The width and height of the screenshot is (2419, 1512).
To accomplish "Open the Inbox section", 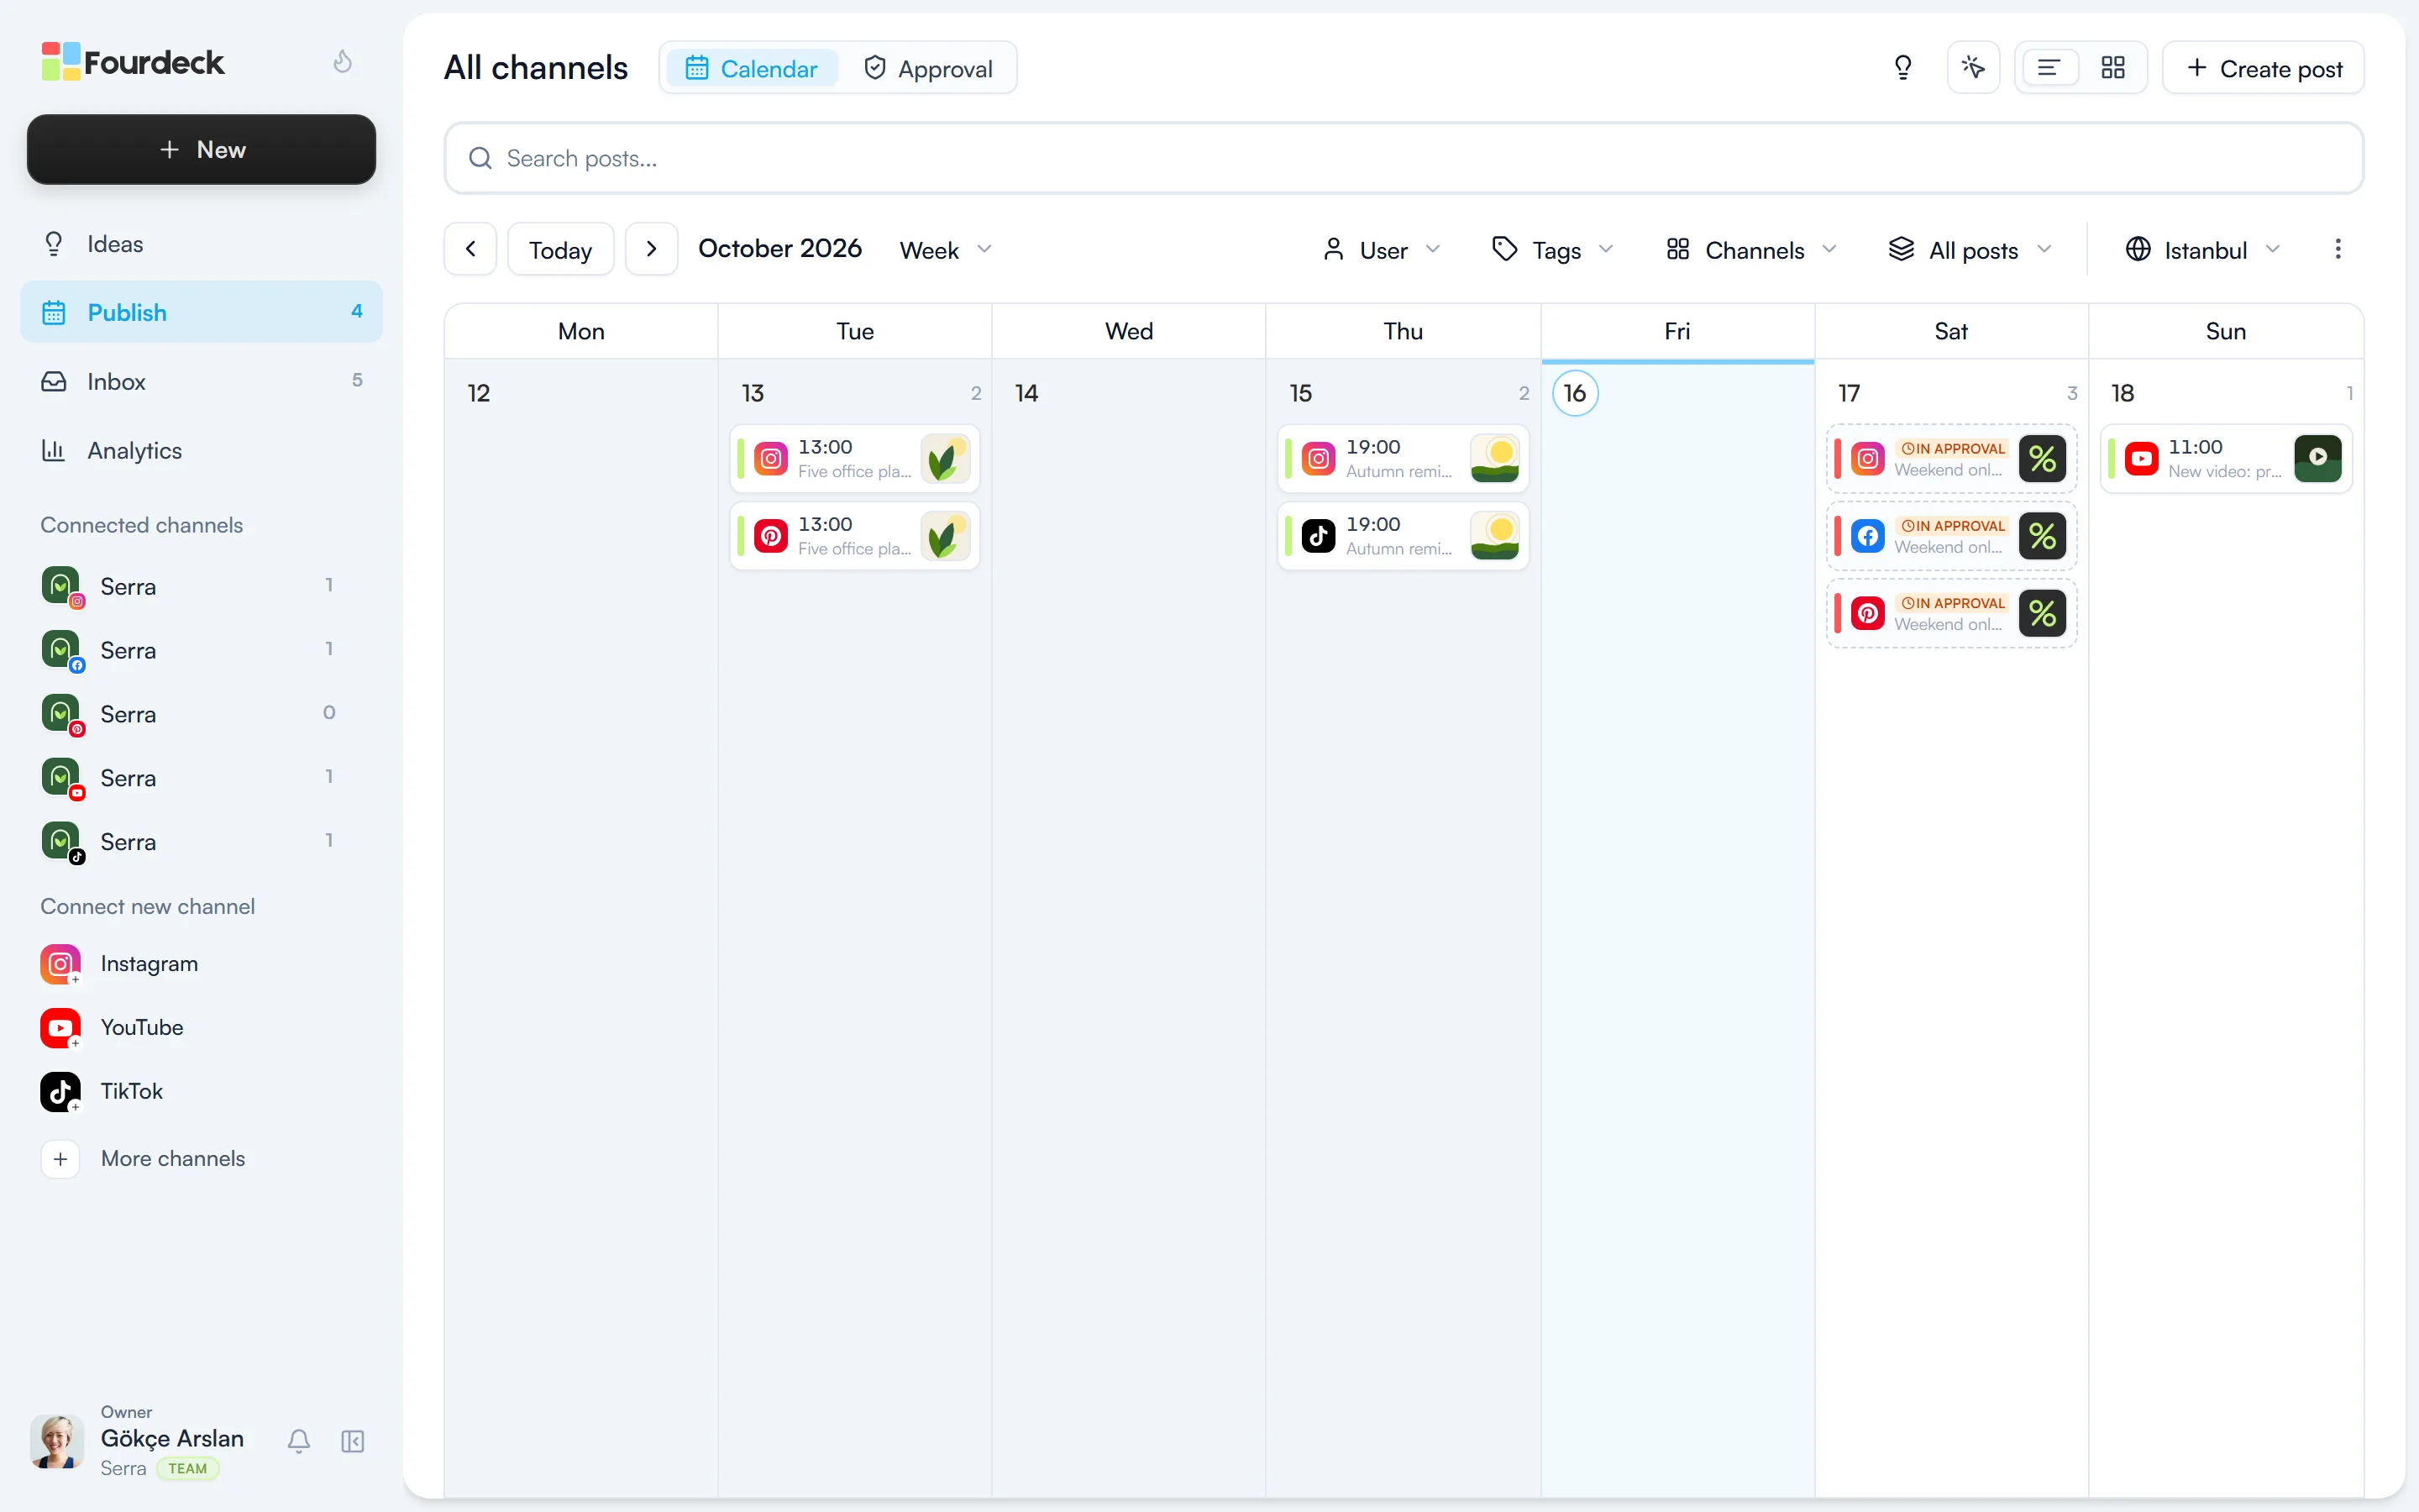I will [201, 381].
